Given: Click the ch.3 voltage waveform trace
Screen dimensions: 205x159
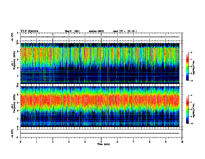Looking at the screenshot, I should click(x=100, y=133).
